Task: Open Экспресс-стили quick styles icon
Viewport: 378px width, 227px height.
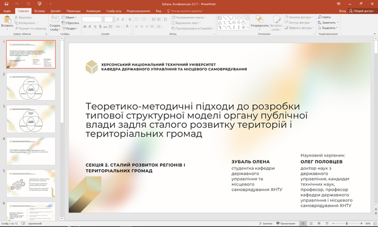Action: [x=276, y=19]
